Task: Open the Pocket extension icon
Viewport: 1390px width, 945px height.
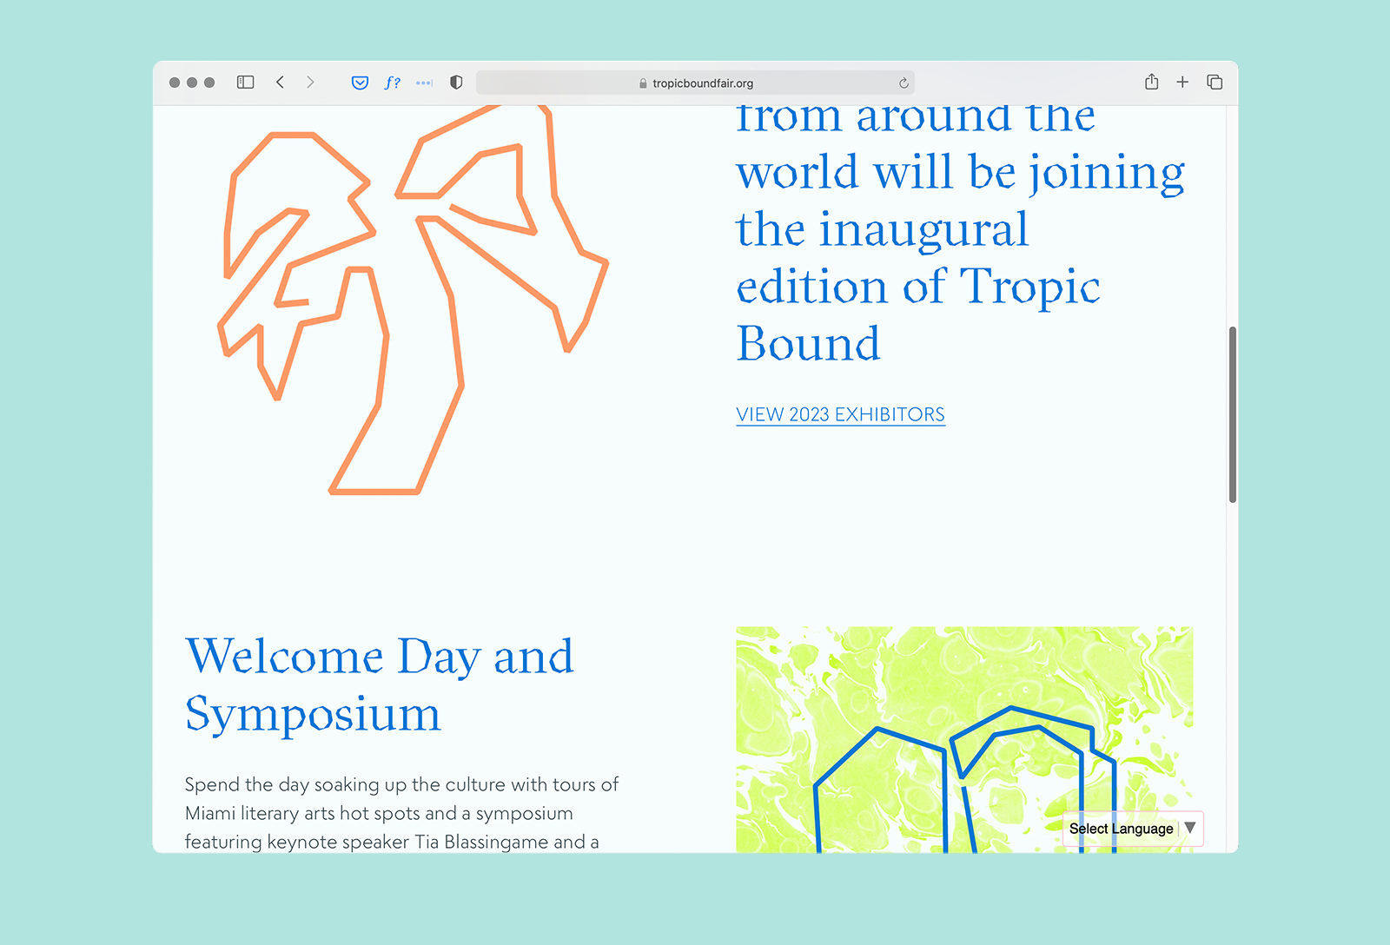Action: 359,83
